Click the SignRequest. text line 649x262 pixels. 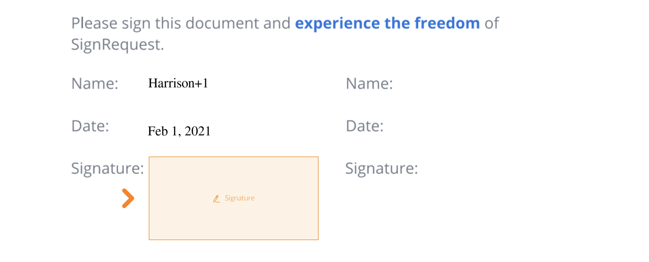coord(118,45)
